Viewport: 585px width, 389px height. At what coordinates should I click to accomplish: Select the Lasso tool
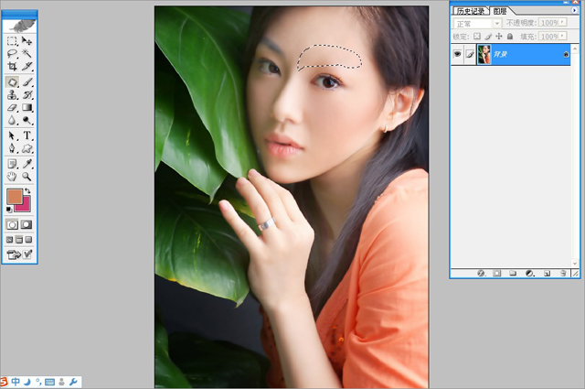12,53
